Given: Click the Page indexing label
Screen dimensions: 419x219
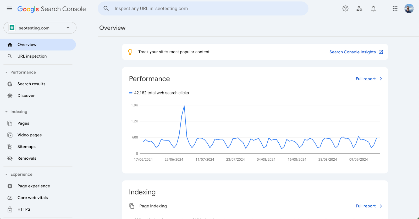Looking at the screenshot, I should tap(153, 206).
